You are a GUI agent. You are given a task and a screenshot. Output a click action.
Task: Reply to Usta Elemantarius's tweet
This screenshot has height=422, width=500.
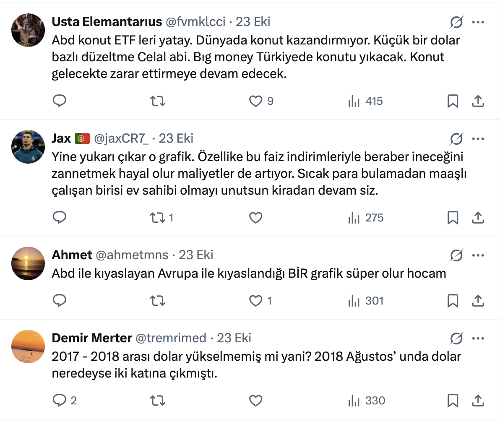point(60,101)
